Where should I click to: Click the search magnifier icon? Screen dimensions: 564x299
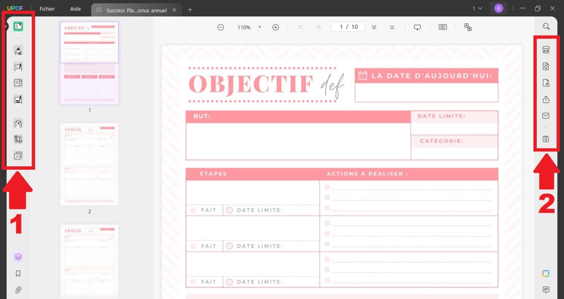point(546,27)
